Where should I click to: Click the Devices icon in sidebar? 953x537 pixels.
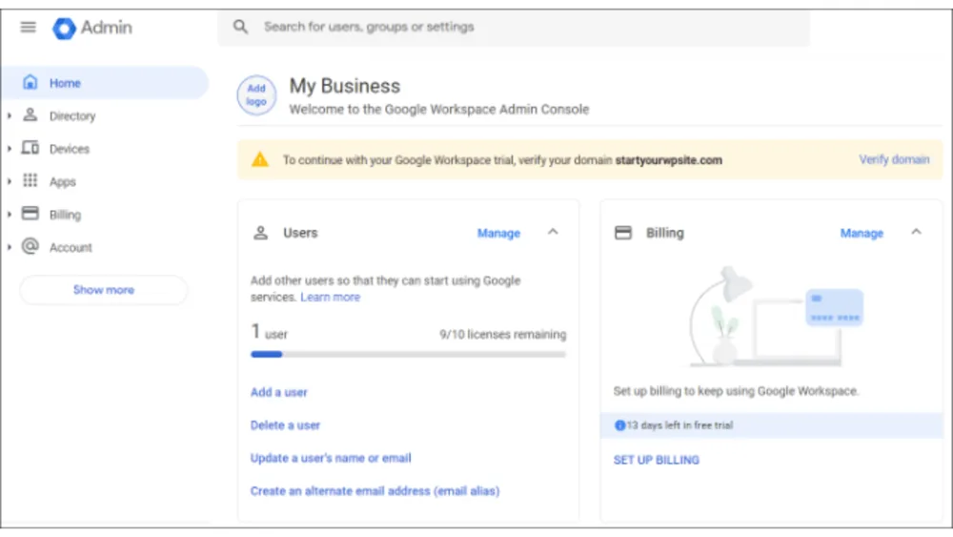point(30,148)
